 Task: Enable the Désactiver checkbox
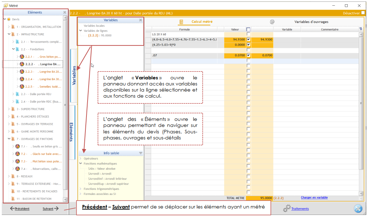pyautogui.click(x=362, y=12)
